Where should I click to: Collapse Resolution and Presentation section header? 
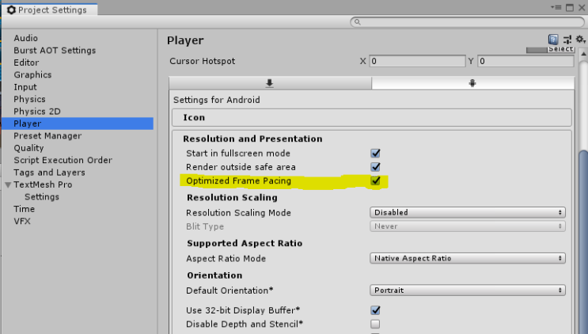coord(252,139)
